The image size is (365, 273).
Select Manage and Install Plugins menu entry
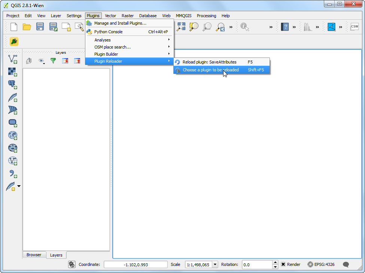coord(130,23)
